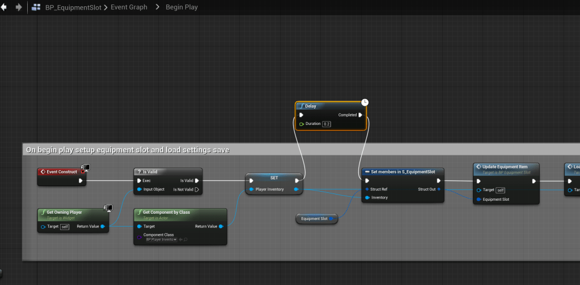Click the blueprint grid icon beside BP_EquipmentSlot
Screen dimensions: 580x285
click(36, 7)
